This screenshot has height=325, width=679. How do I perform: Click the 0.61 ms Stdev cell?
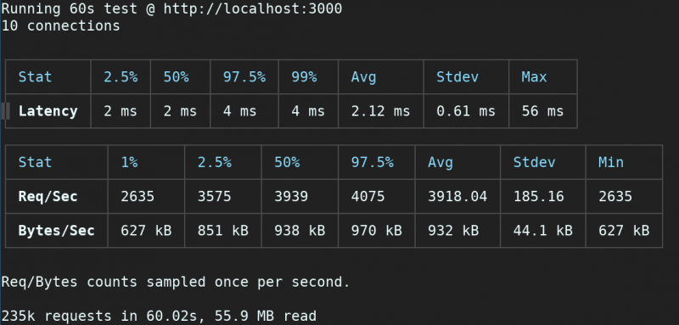click(465, 111)
